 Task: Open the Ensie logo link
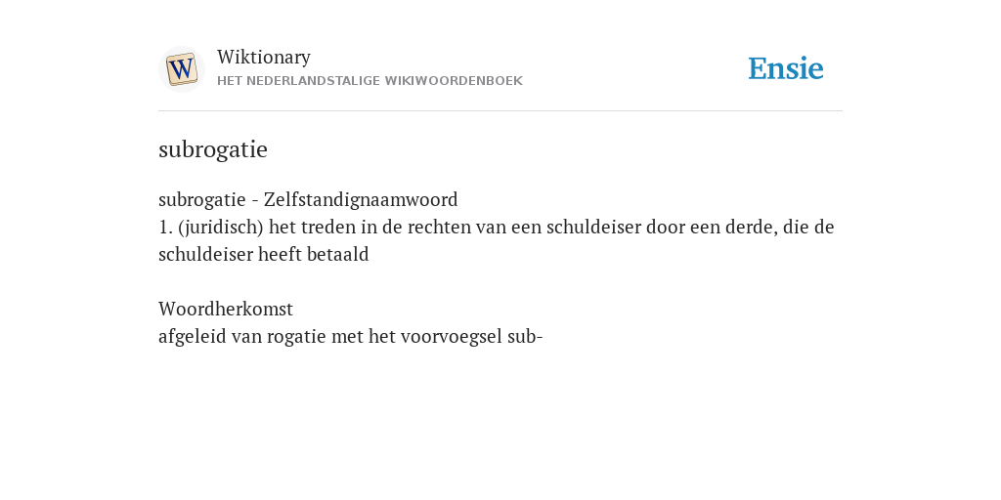(786, 68)
